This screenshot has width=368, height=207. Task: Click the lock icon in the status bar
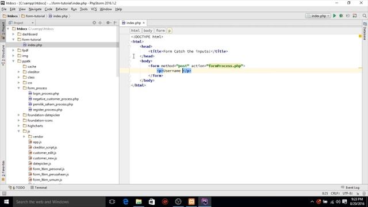pos(358,193)
